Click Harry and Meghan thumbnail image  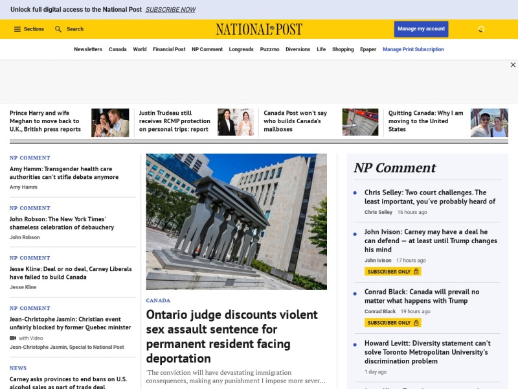click(x=110, y=123)
